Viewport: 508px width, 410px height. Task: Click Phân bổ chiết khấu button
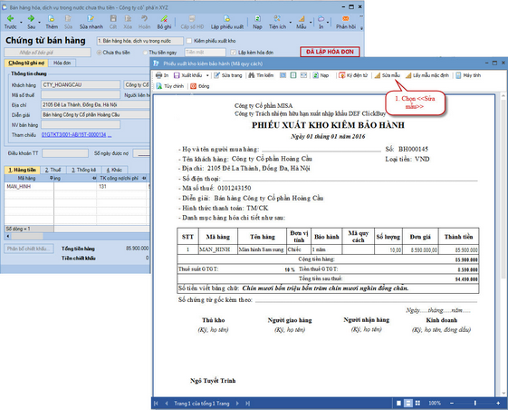point(29,249)
